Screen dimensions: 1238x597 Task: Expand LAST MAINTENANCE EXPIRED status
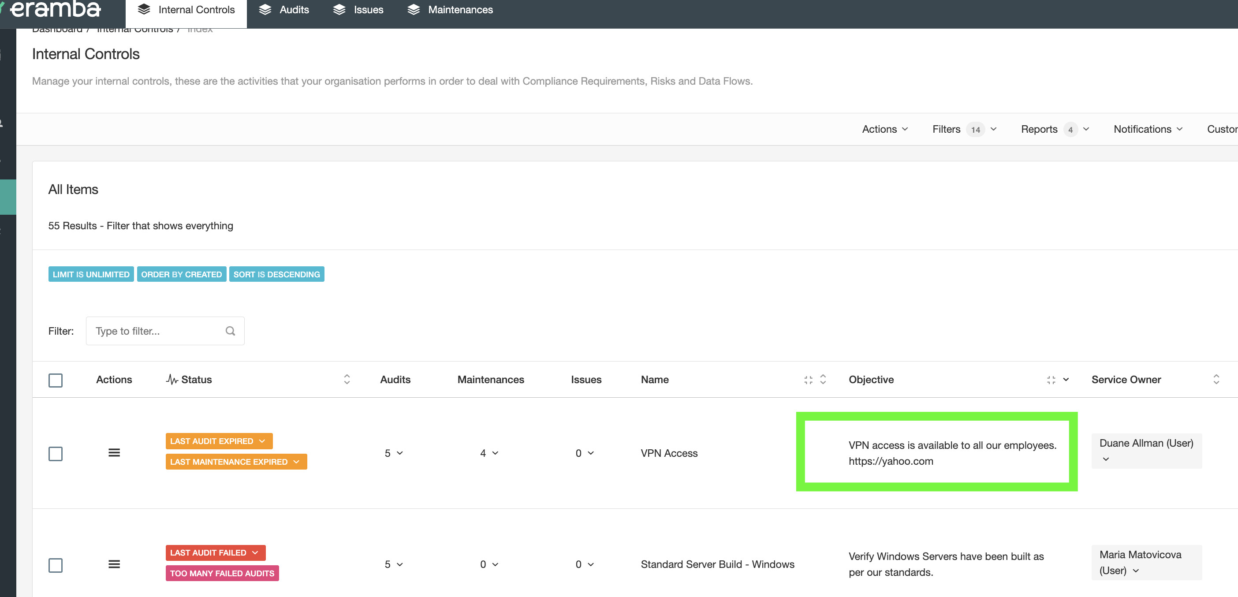pos(236,462)
